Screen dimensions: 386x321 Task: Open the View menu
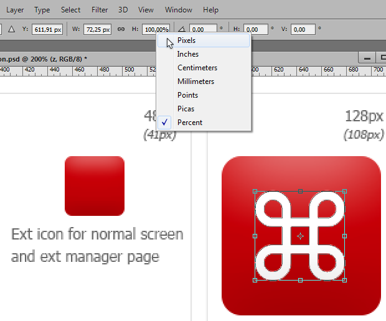click(x=146, y=10)
